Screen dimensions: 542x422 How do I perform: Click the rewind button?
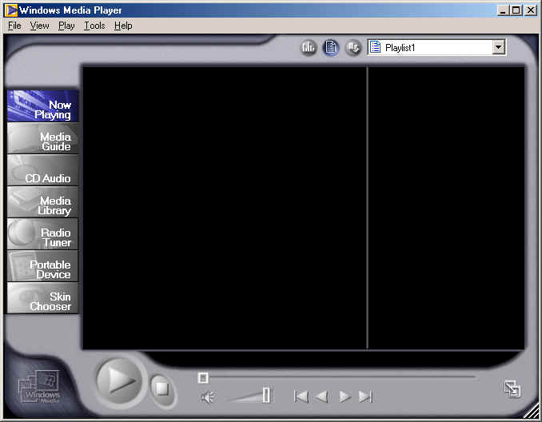click(322, 396)
